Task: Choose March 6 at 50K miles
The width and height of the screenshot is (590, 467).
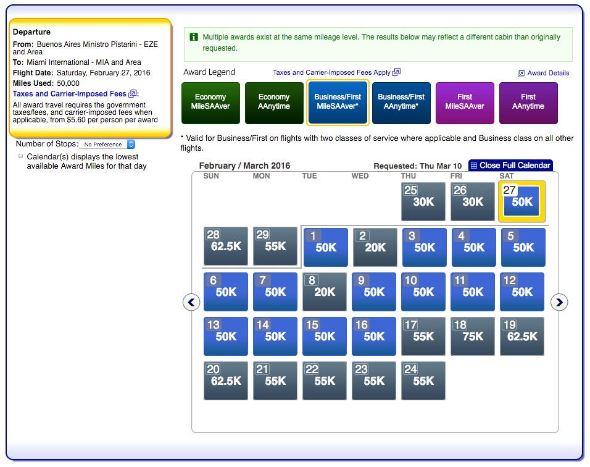Action: coord(226,292)
